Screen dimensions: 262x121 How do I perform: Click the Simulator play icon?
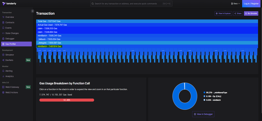point(3,55)
